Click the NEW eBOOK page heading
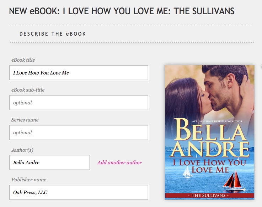The width and height of the screenshot is (262, 207). 122,11
